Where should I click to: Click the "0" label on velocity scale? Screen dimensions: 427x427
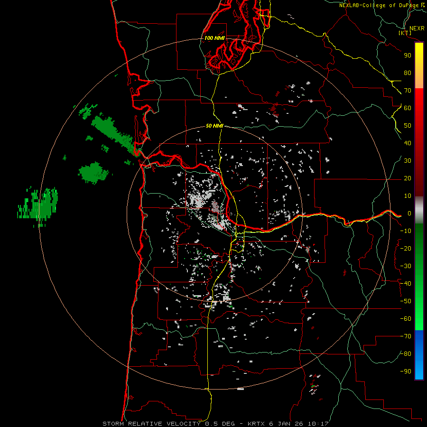click(409, 213)
